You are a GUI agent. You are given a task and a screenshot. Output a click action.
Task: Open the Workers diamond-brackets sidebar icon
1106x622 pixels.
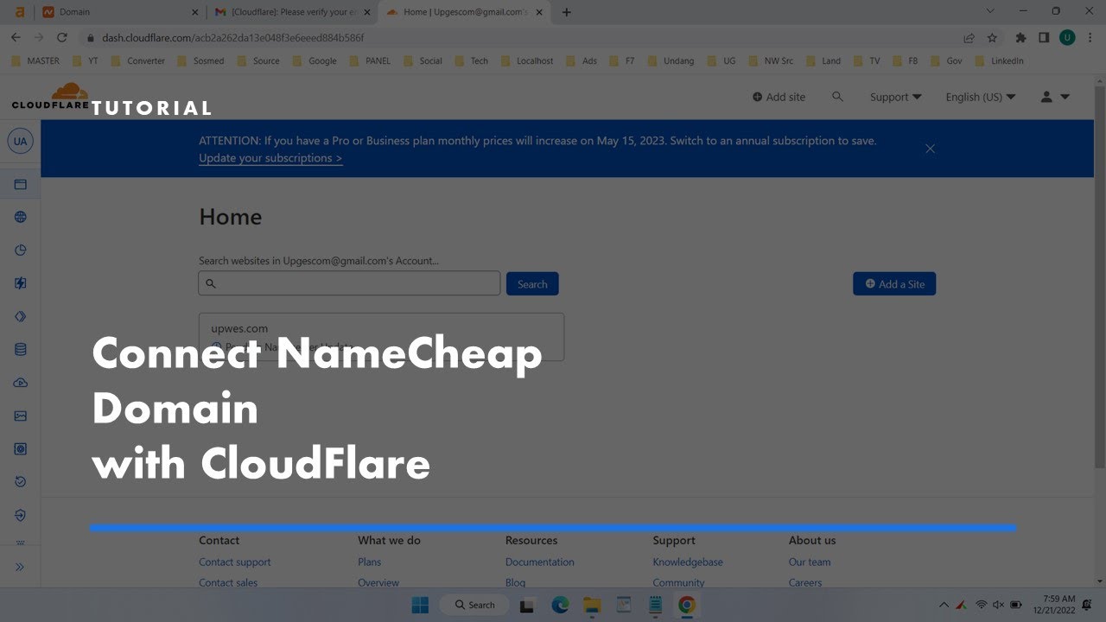pyautogui.click(x=21, y=316)
